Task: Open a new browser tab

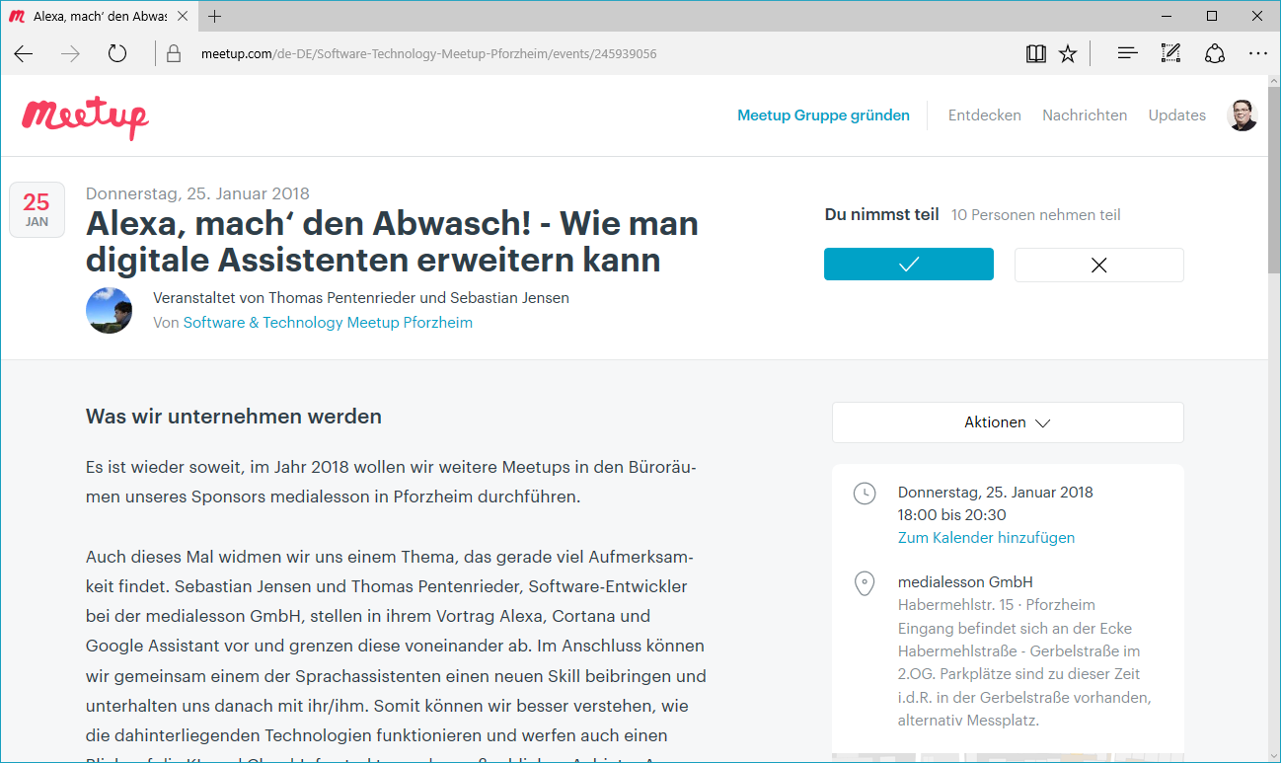Action: pyautogui.click(x=215, y=16)
